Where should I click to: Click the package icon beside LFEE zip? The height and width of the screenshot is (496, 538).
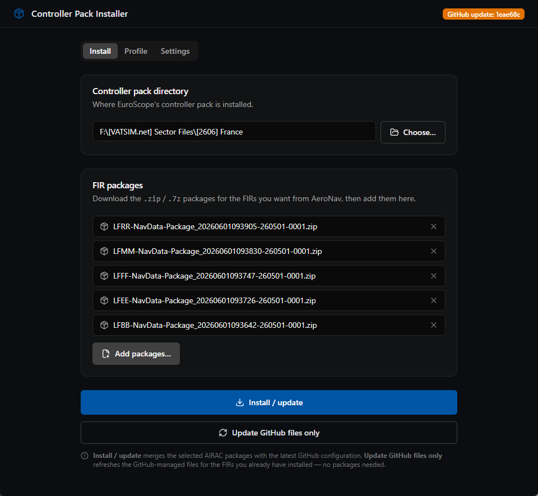point(104,300)
